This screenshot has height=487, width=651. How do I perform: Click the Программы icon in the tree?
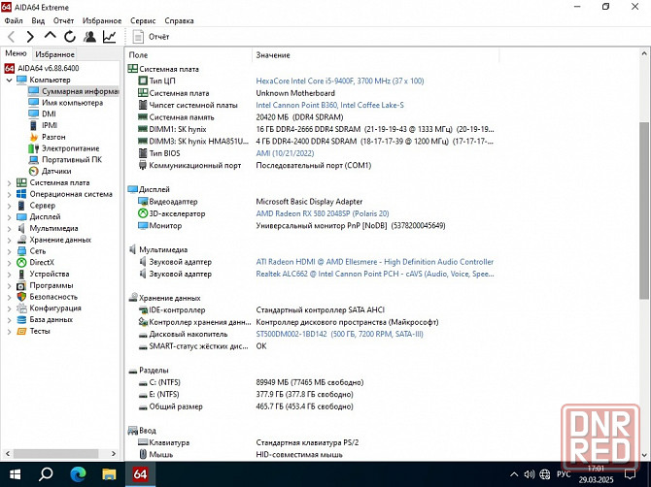pyautogui.click(x=21, y=285)
